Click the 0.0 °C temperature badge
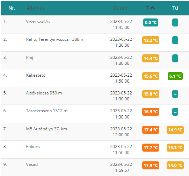The image size is (189, 176). (151, 23)
